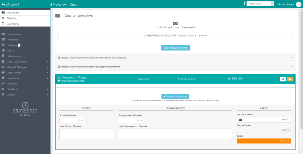Click the Note Sovrapprezzo Manuale textarea
Image resolution: width=303 pixels, height=154 pixels.
[175, 134]
